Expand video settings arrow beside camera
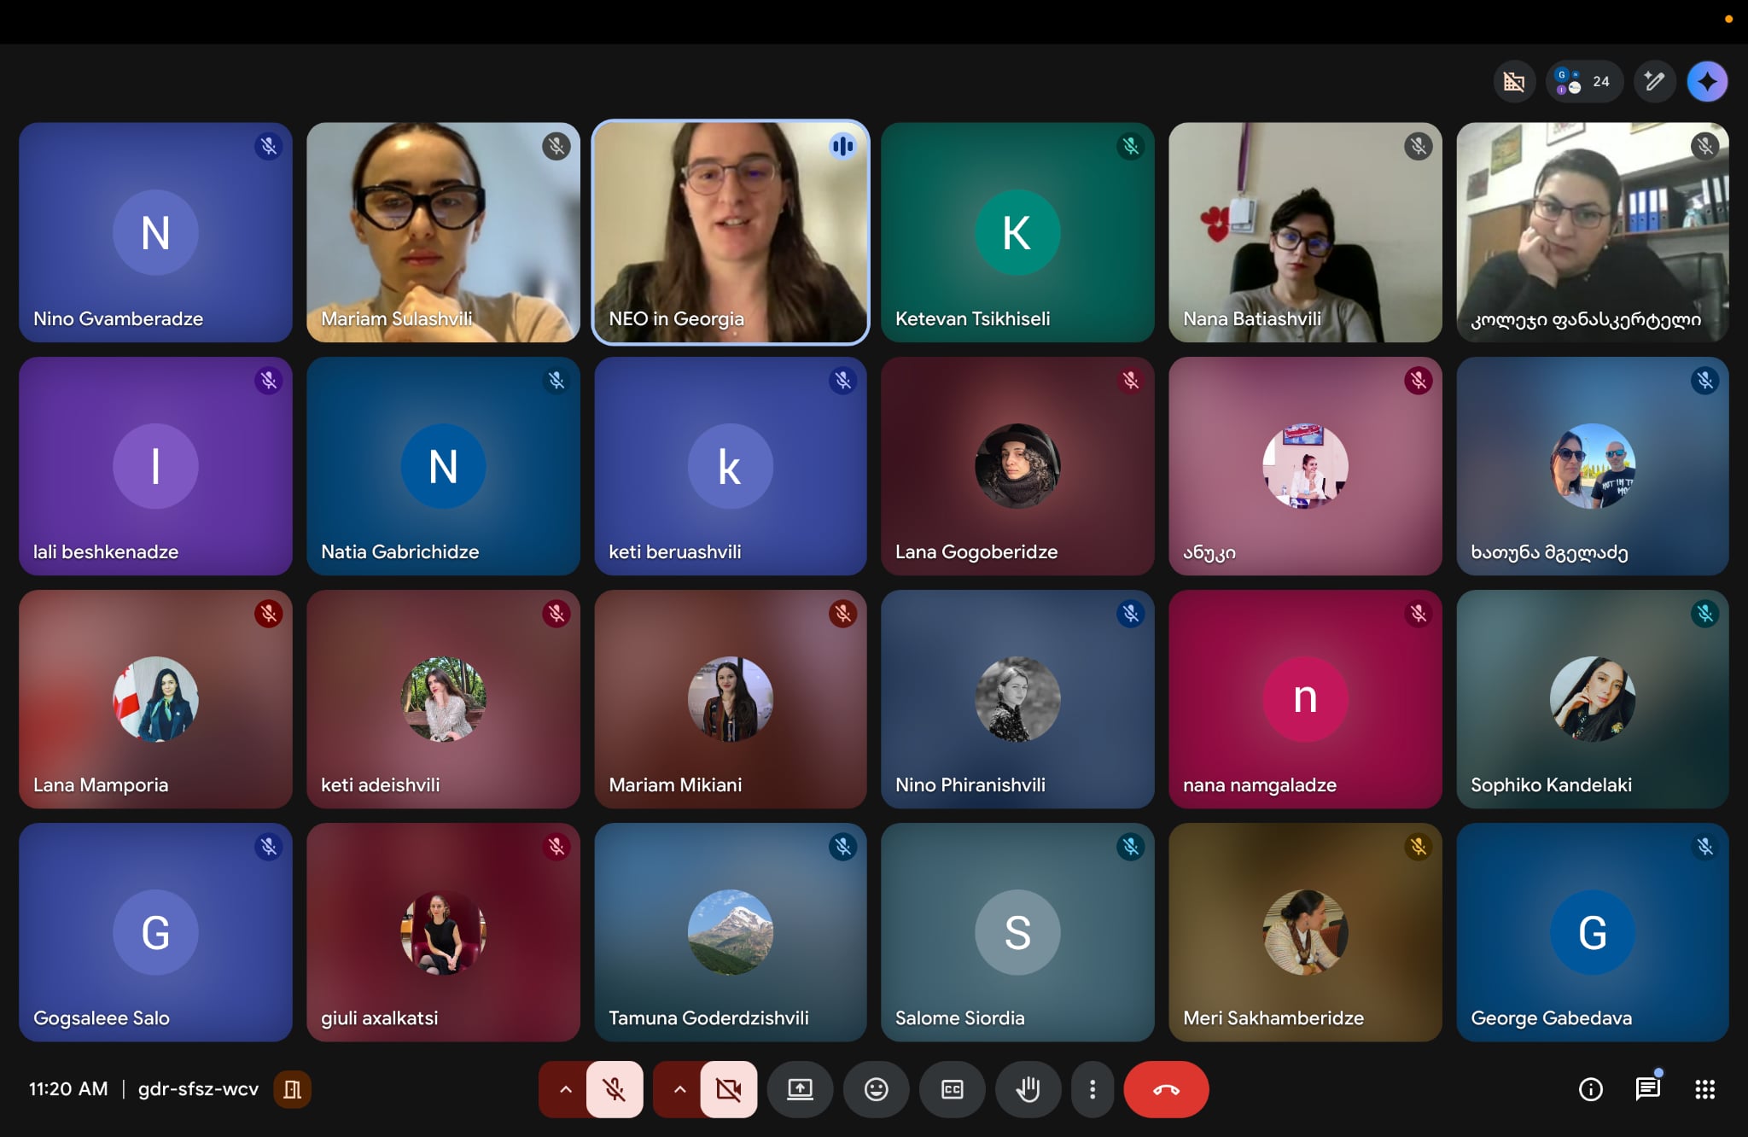Image resolution: width=1748 pixels, height=1137 pixels. pyautogui.click(x=679, y=1089)
